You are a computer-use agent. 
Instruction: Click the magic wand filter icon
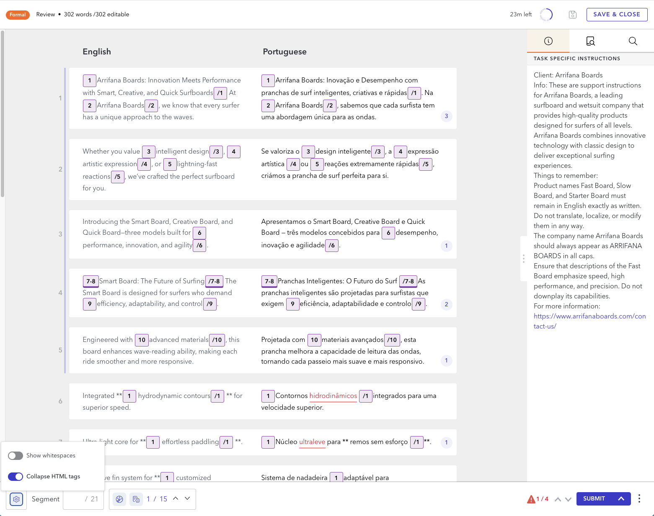point(119,499)
